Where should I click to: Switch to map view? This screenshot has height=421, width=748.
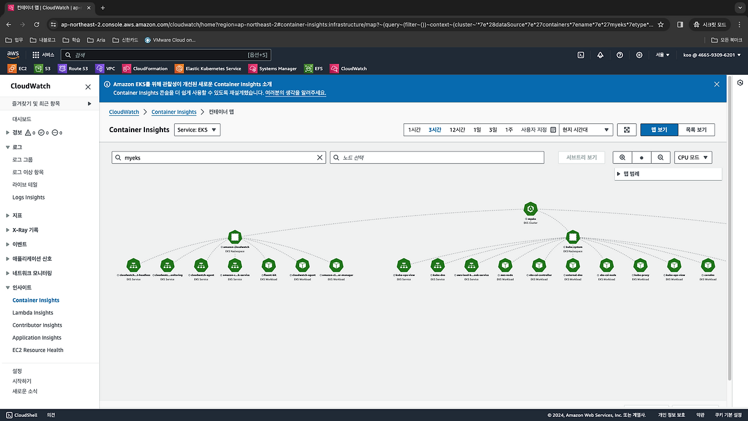[659, 130]
